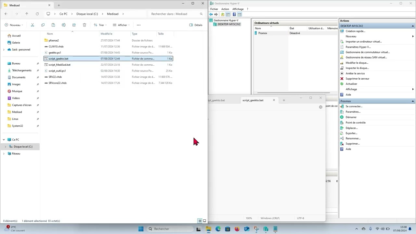
Task: Open the Explorer 'See more' ellipsis menu
Action: (x=138, y=25)
